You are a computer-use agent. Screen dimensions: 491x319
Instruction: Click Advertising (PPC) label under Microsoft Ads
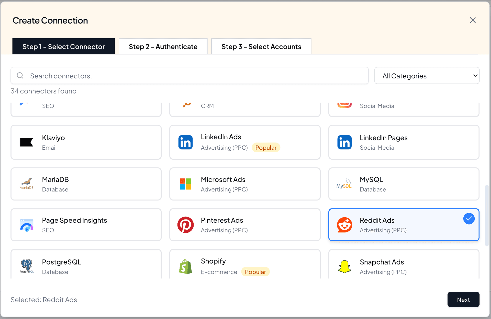tap(224, 189)
